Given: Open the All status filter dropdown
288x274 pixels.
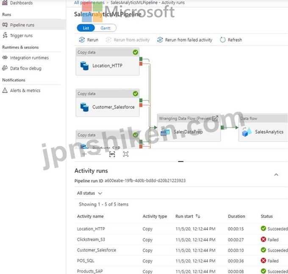Looking at the screenshot, I should point(89,193).
